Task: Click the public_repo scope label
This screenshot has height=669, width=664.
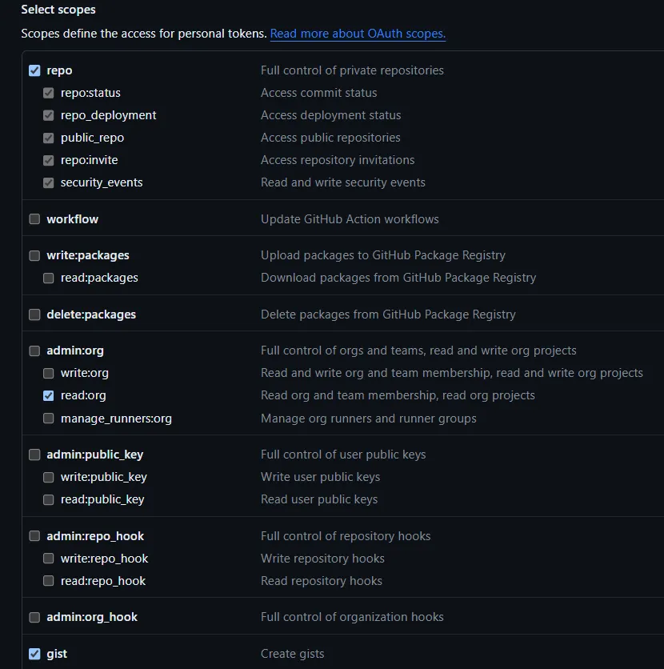Action: [x=92, y=138]
